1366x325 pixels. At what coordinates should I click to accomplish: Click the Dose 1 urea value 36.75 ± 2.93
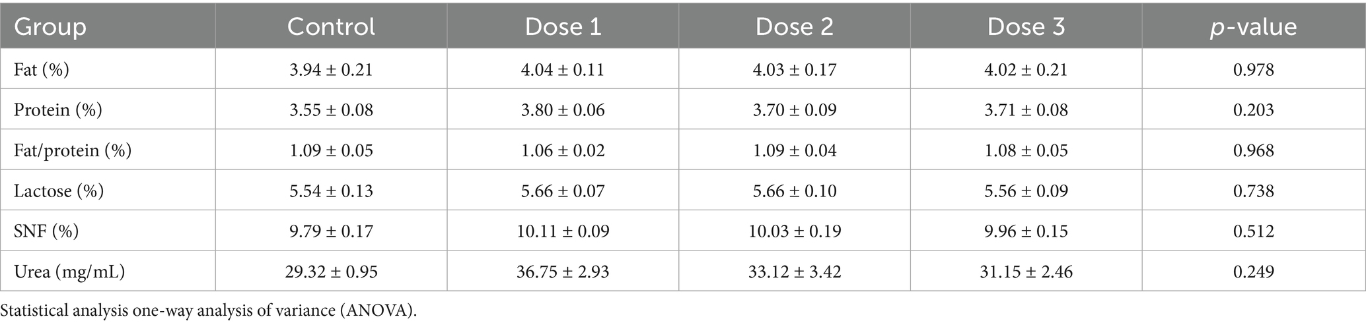tap(563, 272)
